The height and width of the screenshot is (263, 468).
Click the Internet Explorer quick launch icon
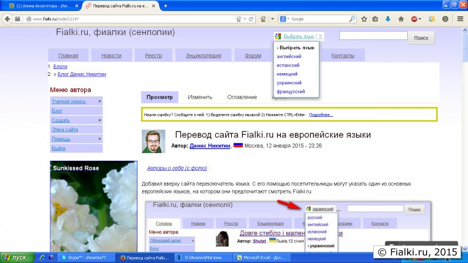point(42,257)
